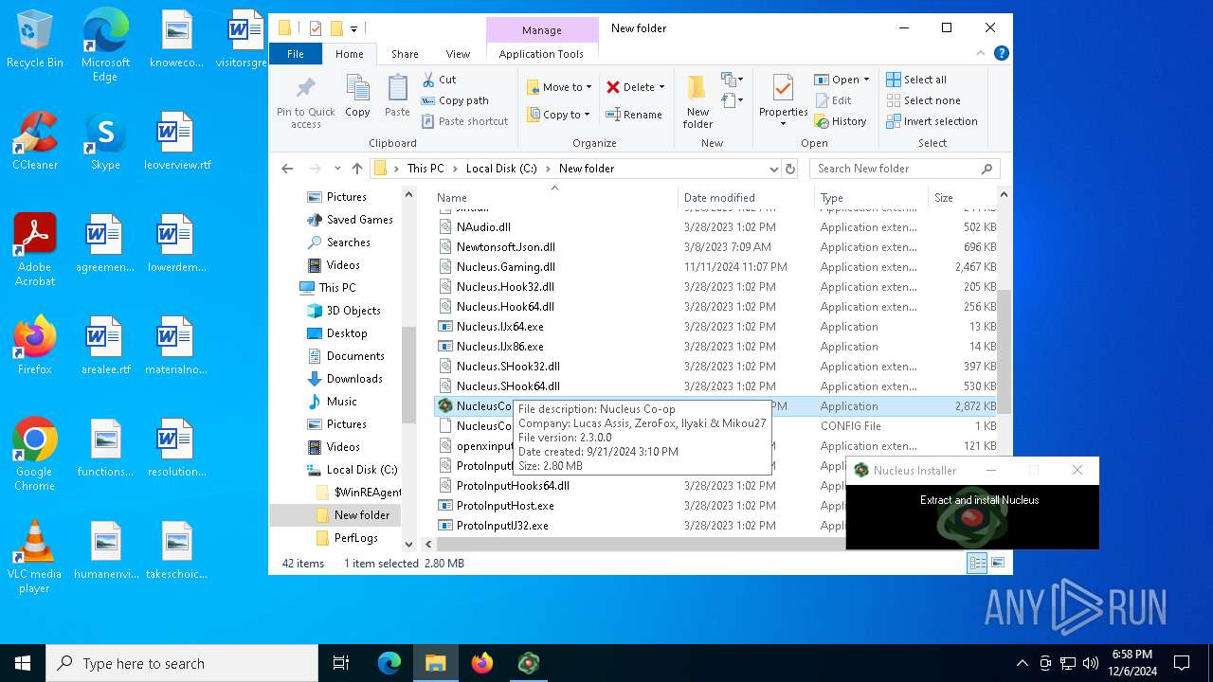Image resolution: width=1213 pixels, height=682 pixels.
Task: Select the Adobe Acrobat desktop shortcut
Action: click(x=35, y=250)
